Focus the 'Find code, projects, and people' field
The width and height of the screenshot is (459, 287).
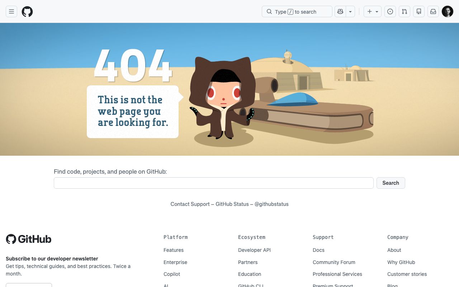click(213, 183)
